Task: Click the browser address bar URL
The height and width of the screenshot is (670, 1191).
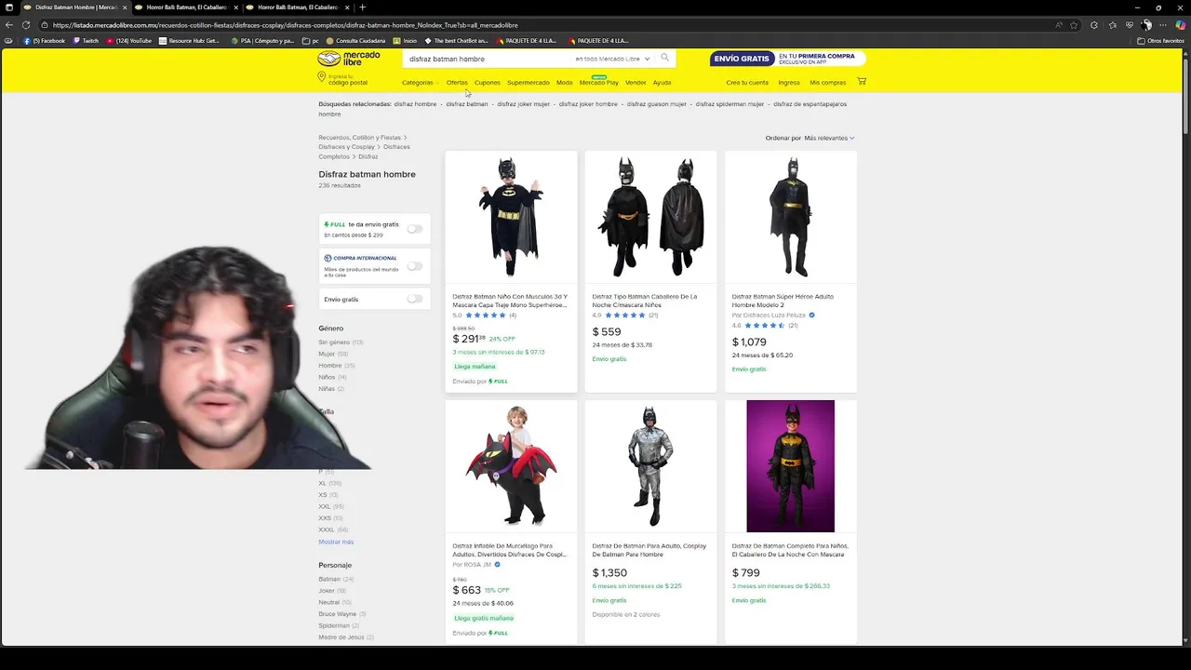Action: 285,25
